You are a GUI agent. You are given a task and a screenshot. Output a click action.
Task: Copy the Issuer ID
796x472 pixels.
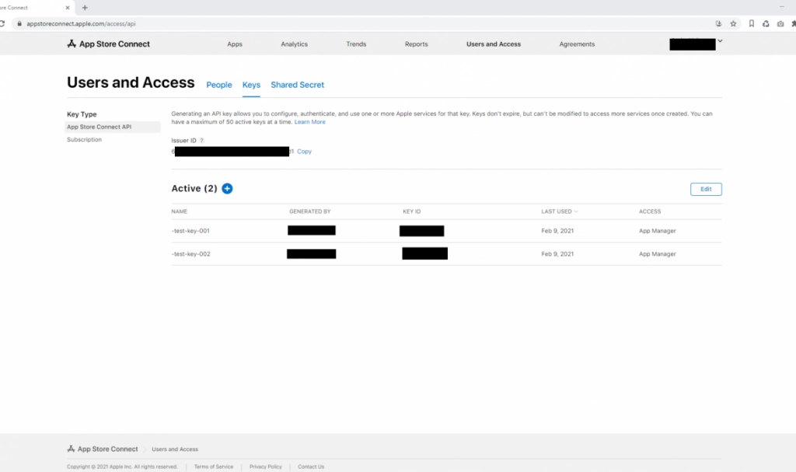pos(304,152)
